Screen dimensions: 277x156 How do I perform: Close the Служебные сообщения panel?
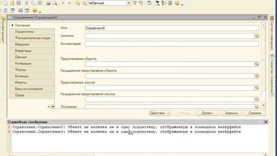(x=266, y=122)
